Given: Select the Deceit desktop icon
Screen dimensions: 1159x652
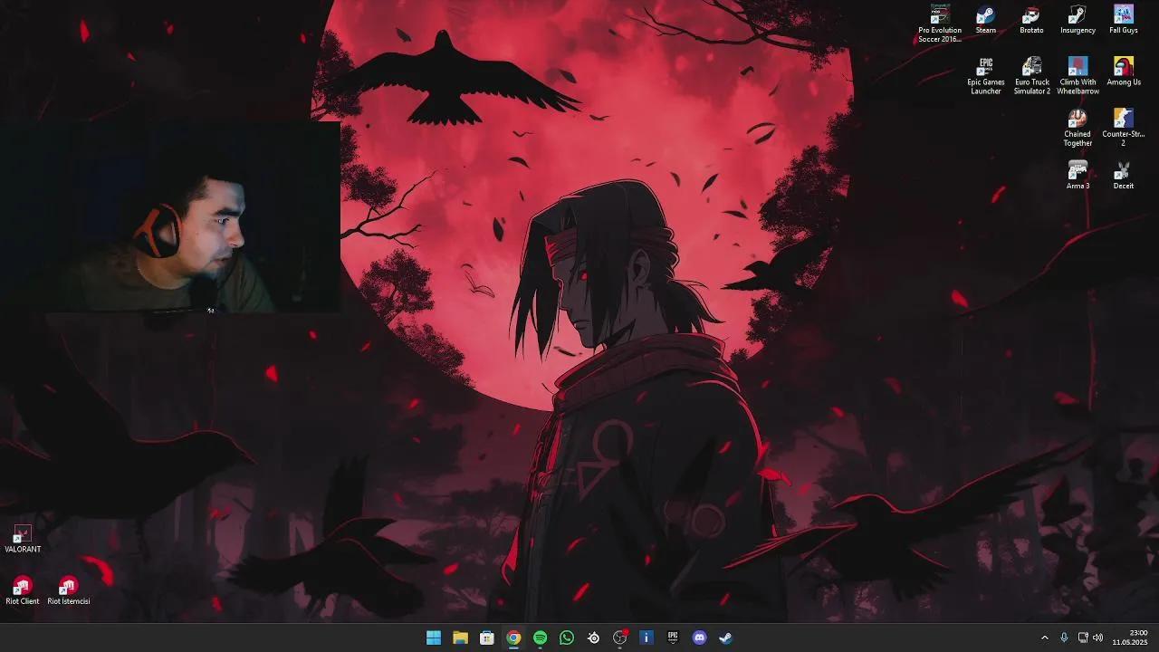Looking at the screenshot, I should coord(1123,176).
